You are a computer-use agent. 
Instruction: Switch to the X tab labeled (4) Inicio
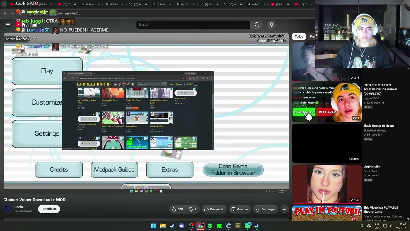pos(185,4)
